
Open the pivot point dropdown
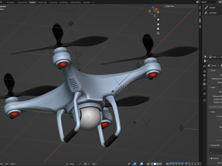pyautogui.click(x=80, y=164)
